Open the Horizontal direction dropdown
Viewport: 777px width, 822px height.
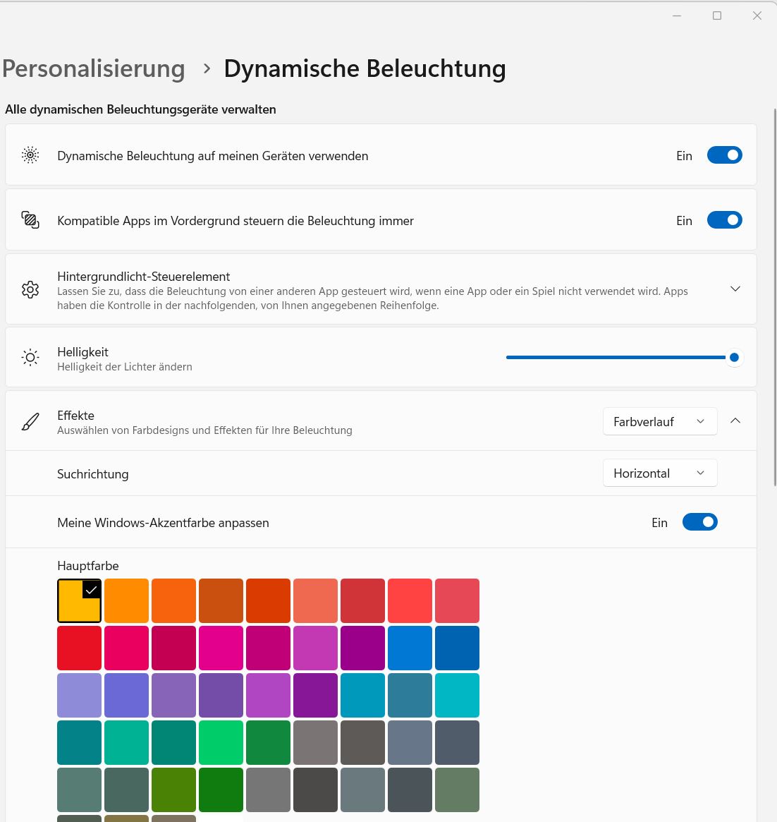click(659, 473)
